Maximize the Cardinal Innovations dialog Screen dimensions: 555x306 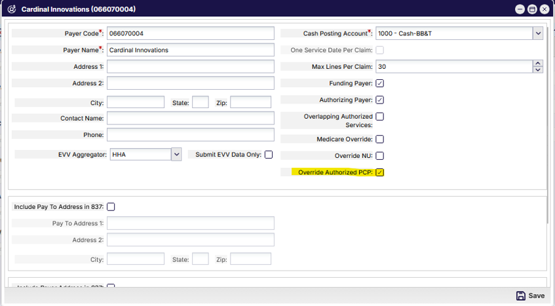[x=532, y=9]
